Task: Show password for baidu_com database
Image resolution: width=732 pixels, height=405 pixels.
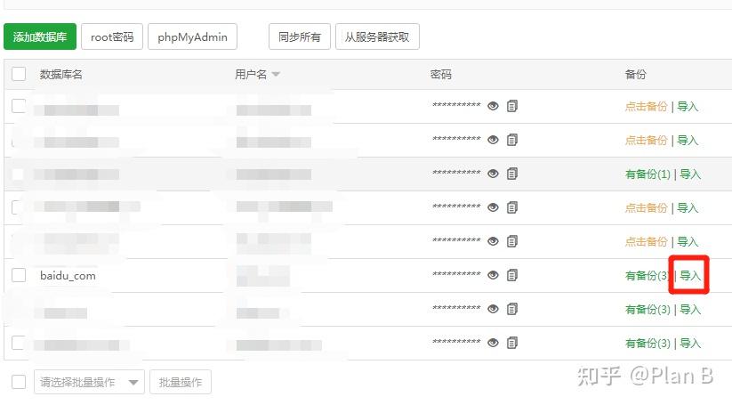Action: [x=493, y=275]
